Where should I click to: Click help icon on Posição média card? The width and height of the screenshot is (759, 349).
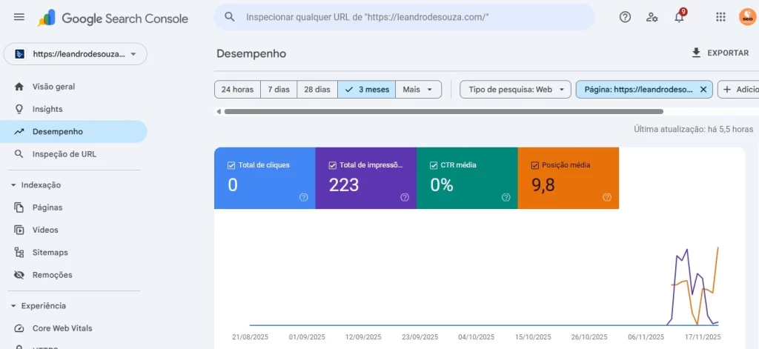pyautogui.click(x=607, y=197)
